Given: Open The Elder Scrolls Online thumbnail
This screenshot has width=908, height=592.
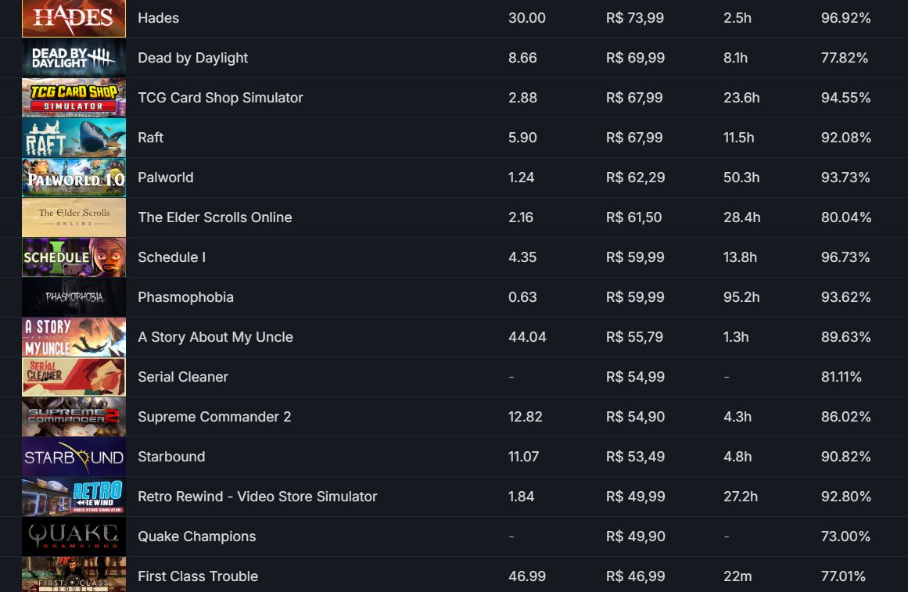Looking at the screenshot, I should (74, 218).
